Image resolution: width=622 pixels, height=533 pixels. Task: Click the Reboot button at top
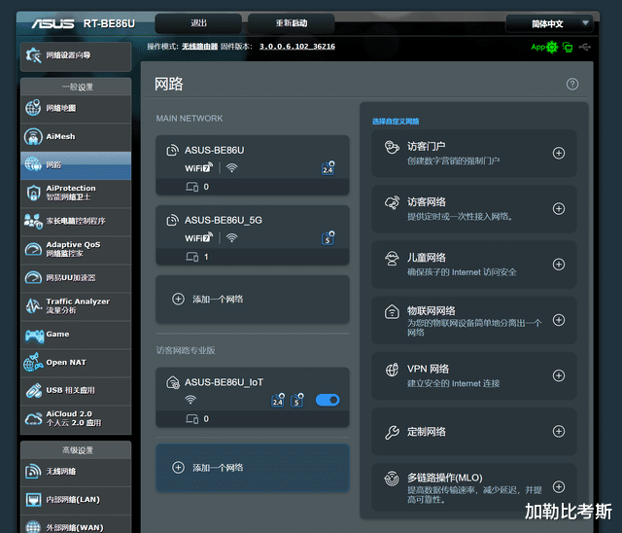coord(292,23)
